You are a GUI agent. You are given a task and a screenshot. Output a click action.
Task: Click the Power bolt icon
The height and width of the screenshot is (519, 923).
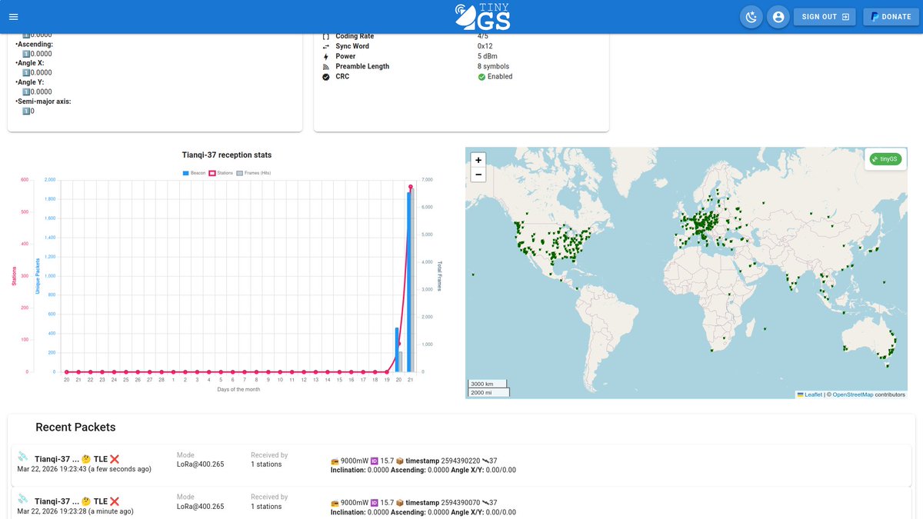(325, 57)
